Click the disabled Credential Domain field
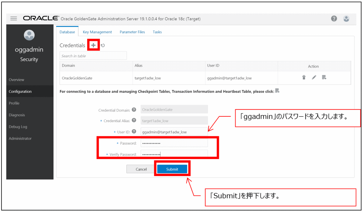Screen dimensions: 363x212 click(174, 109)
